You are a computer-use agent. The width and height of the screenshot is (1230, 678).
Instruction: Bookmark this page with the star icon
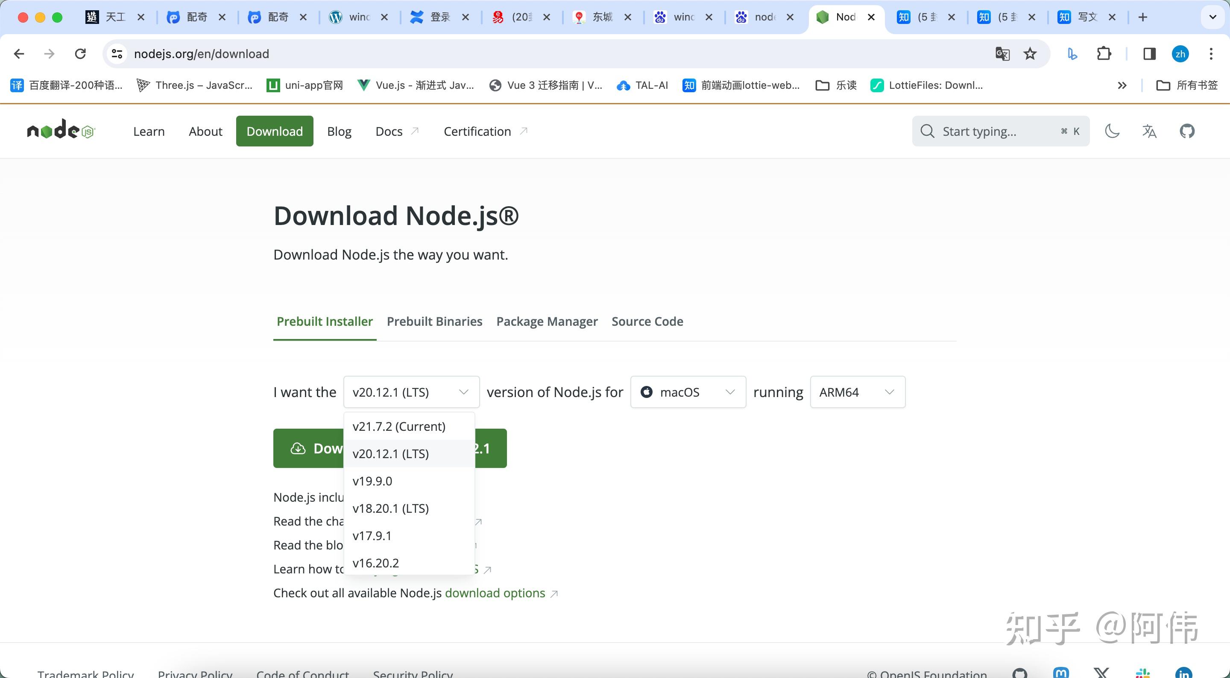pyautogui.click(x=1031, y=53)
